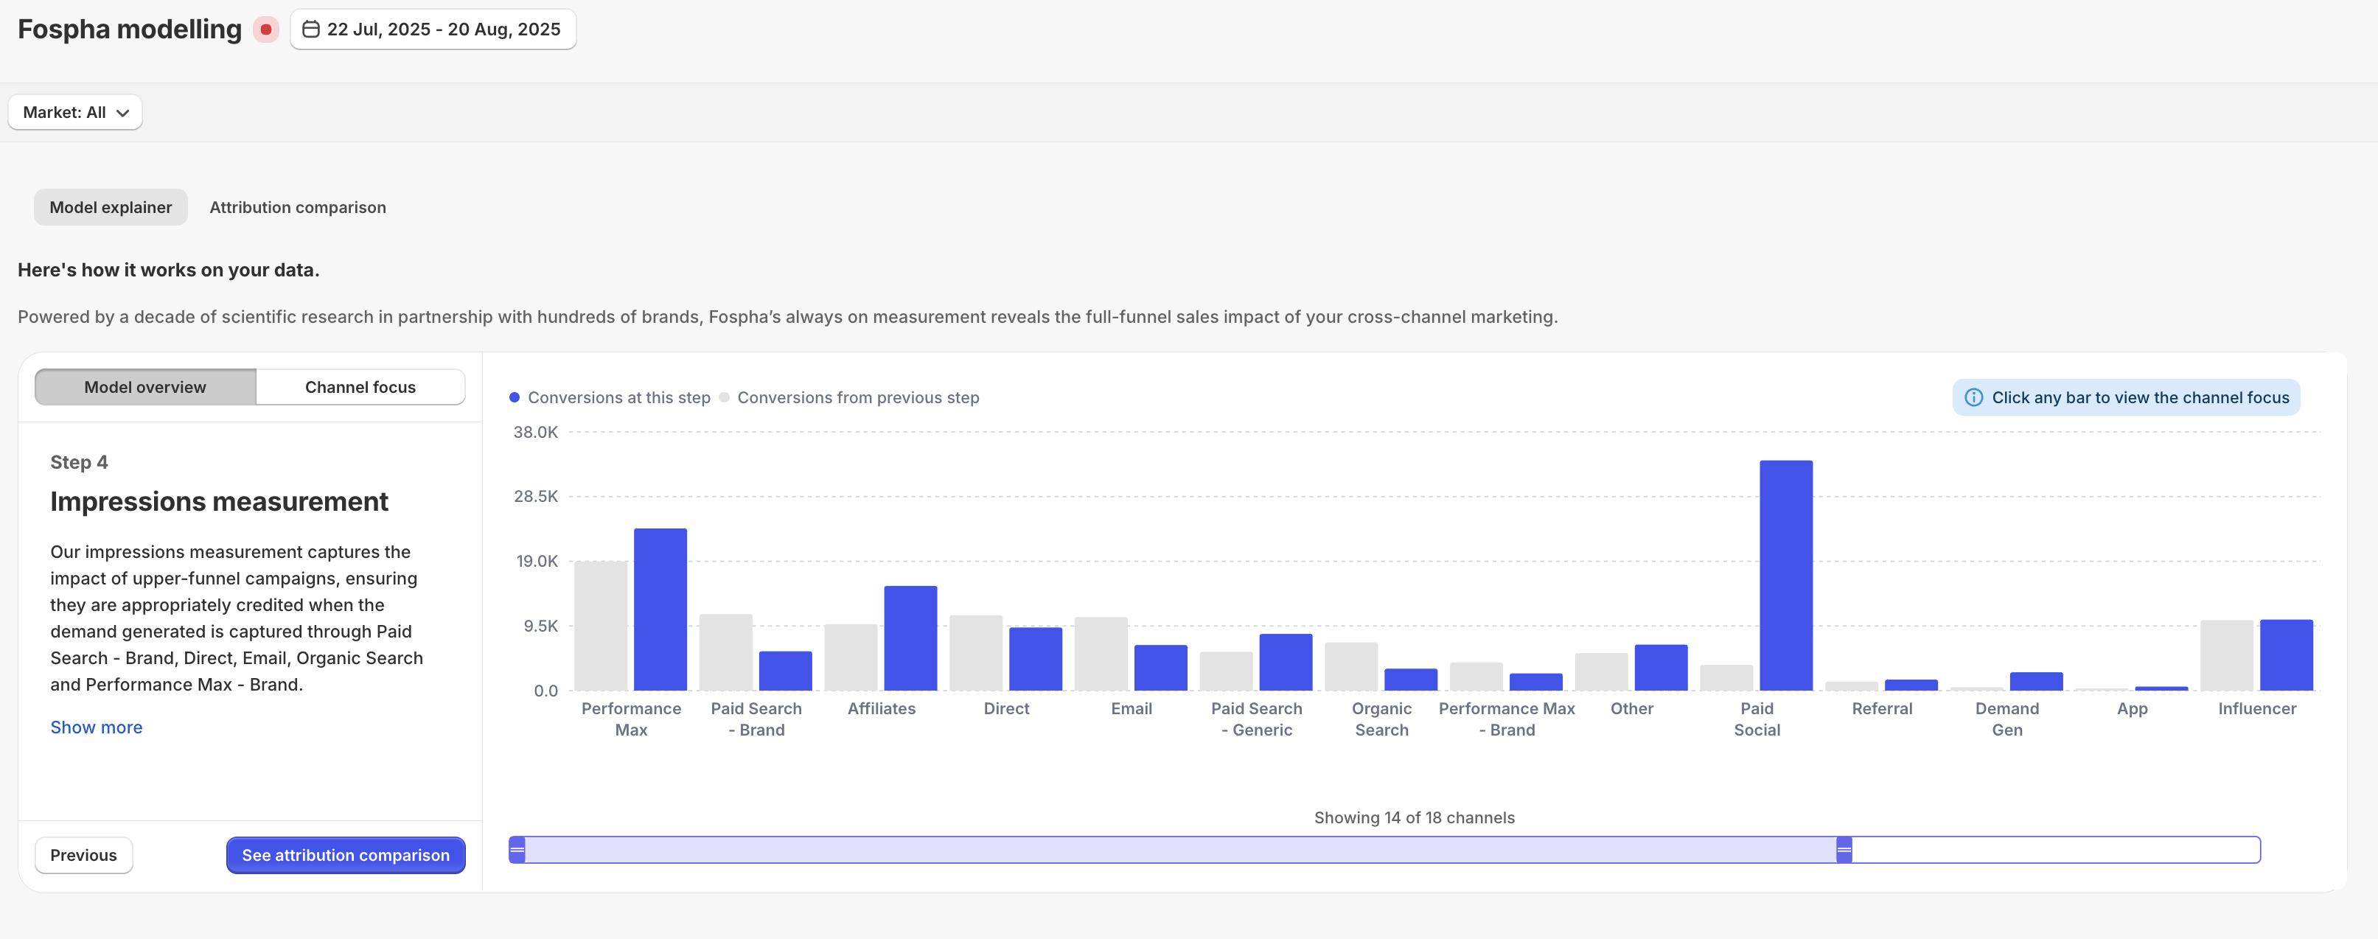Click the blue Influencer bar

coord(2286,654)
